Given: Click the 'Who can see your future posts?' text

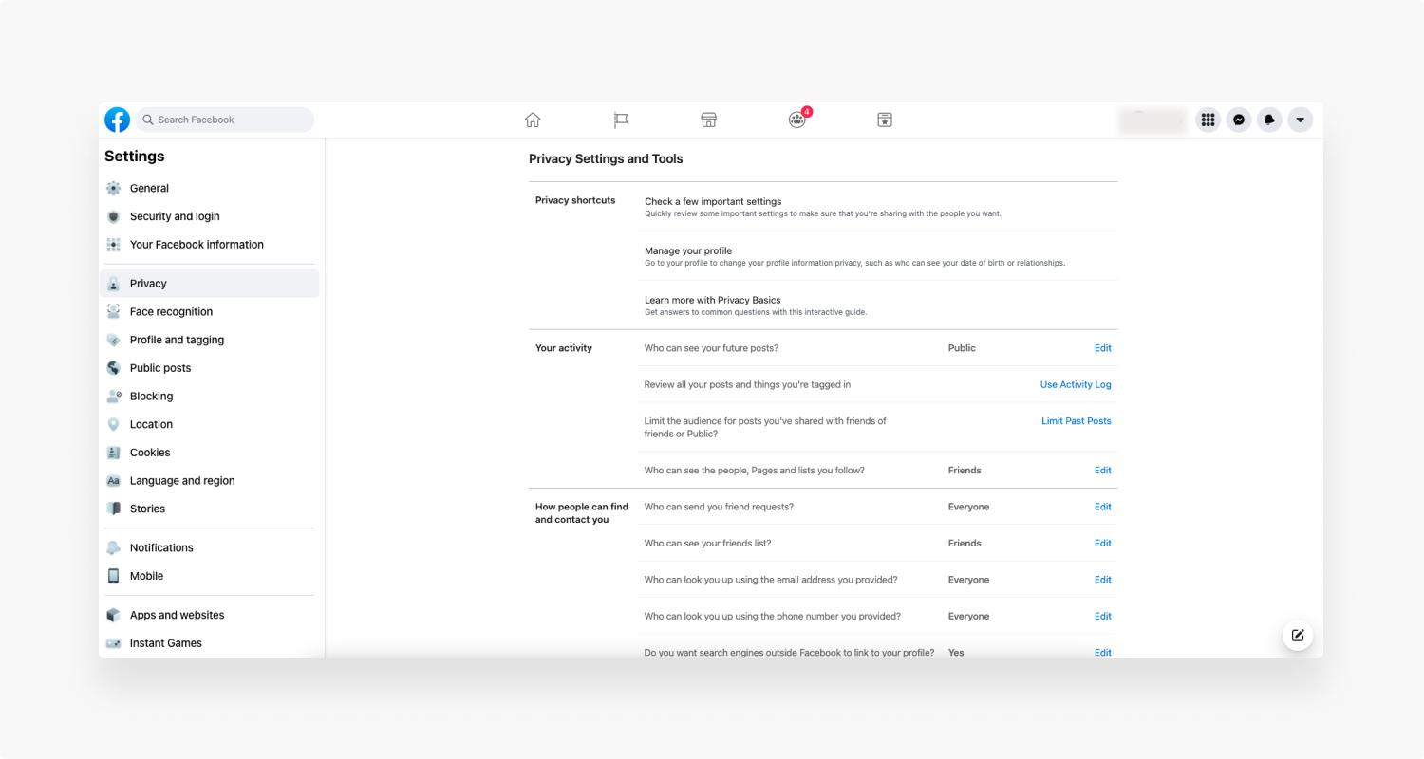Looking at the screenshot, I should [711, 348].
